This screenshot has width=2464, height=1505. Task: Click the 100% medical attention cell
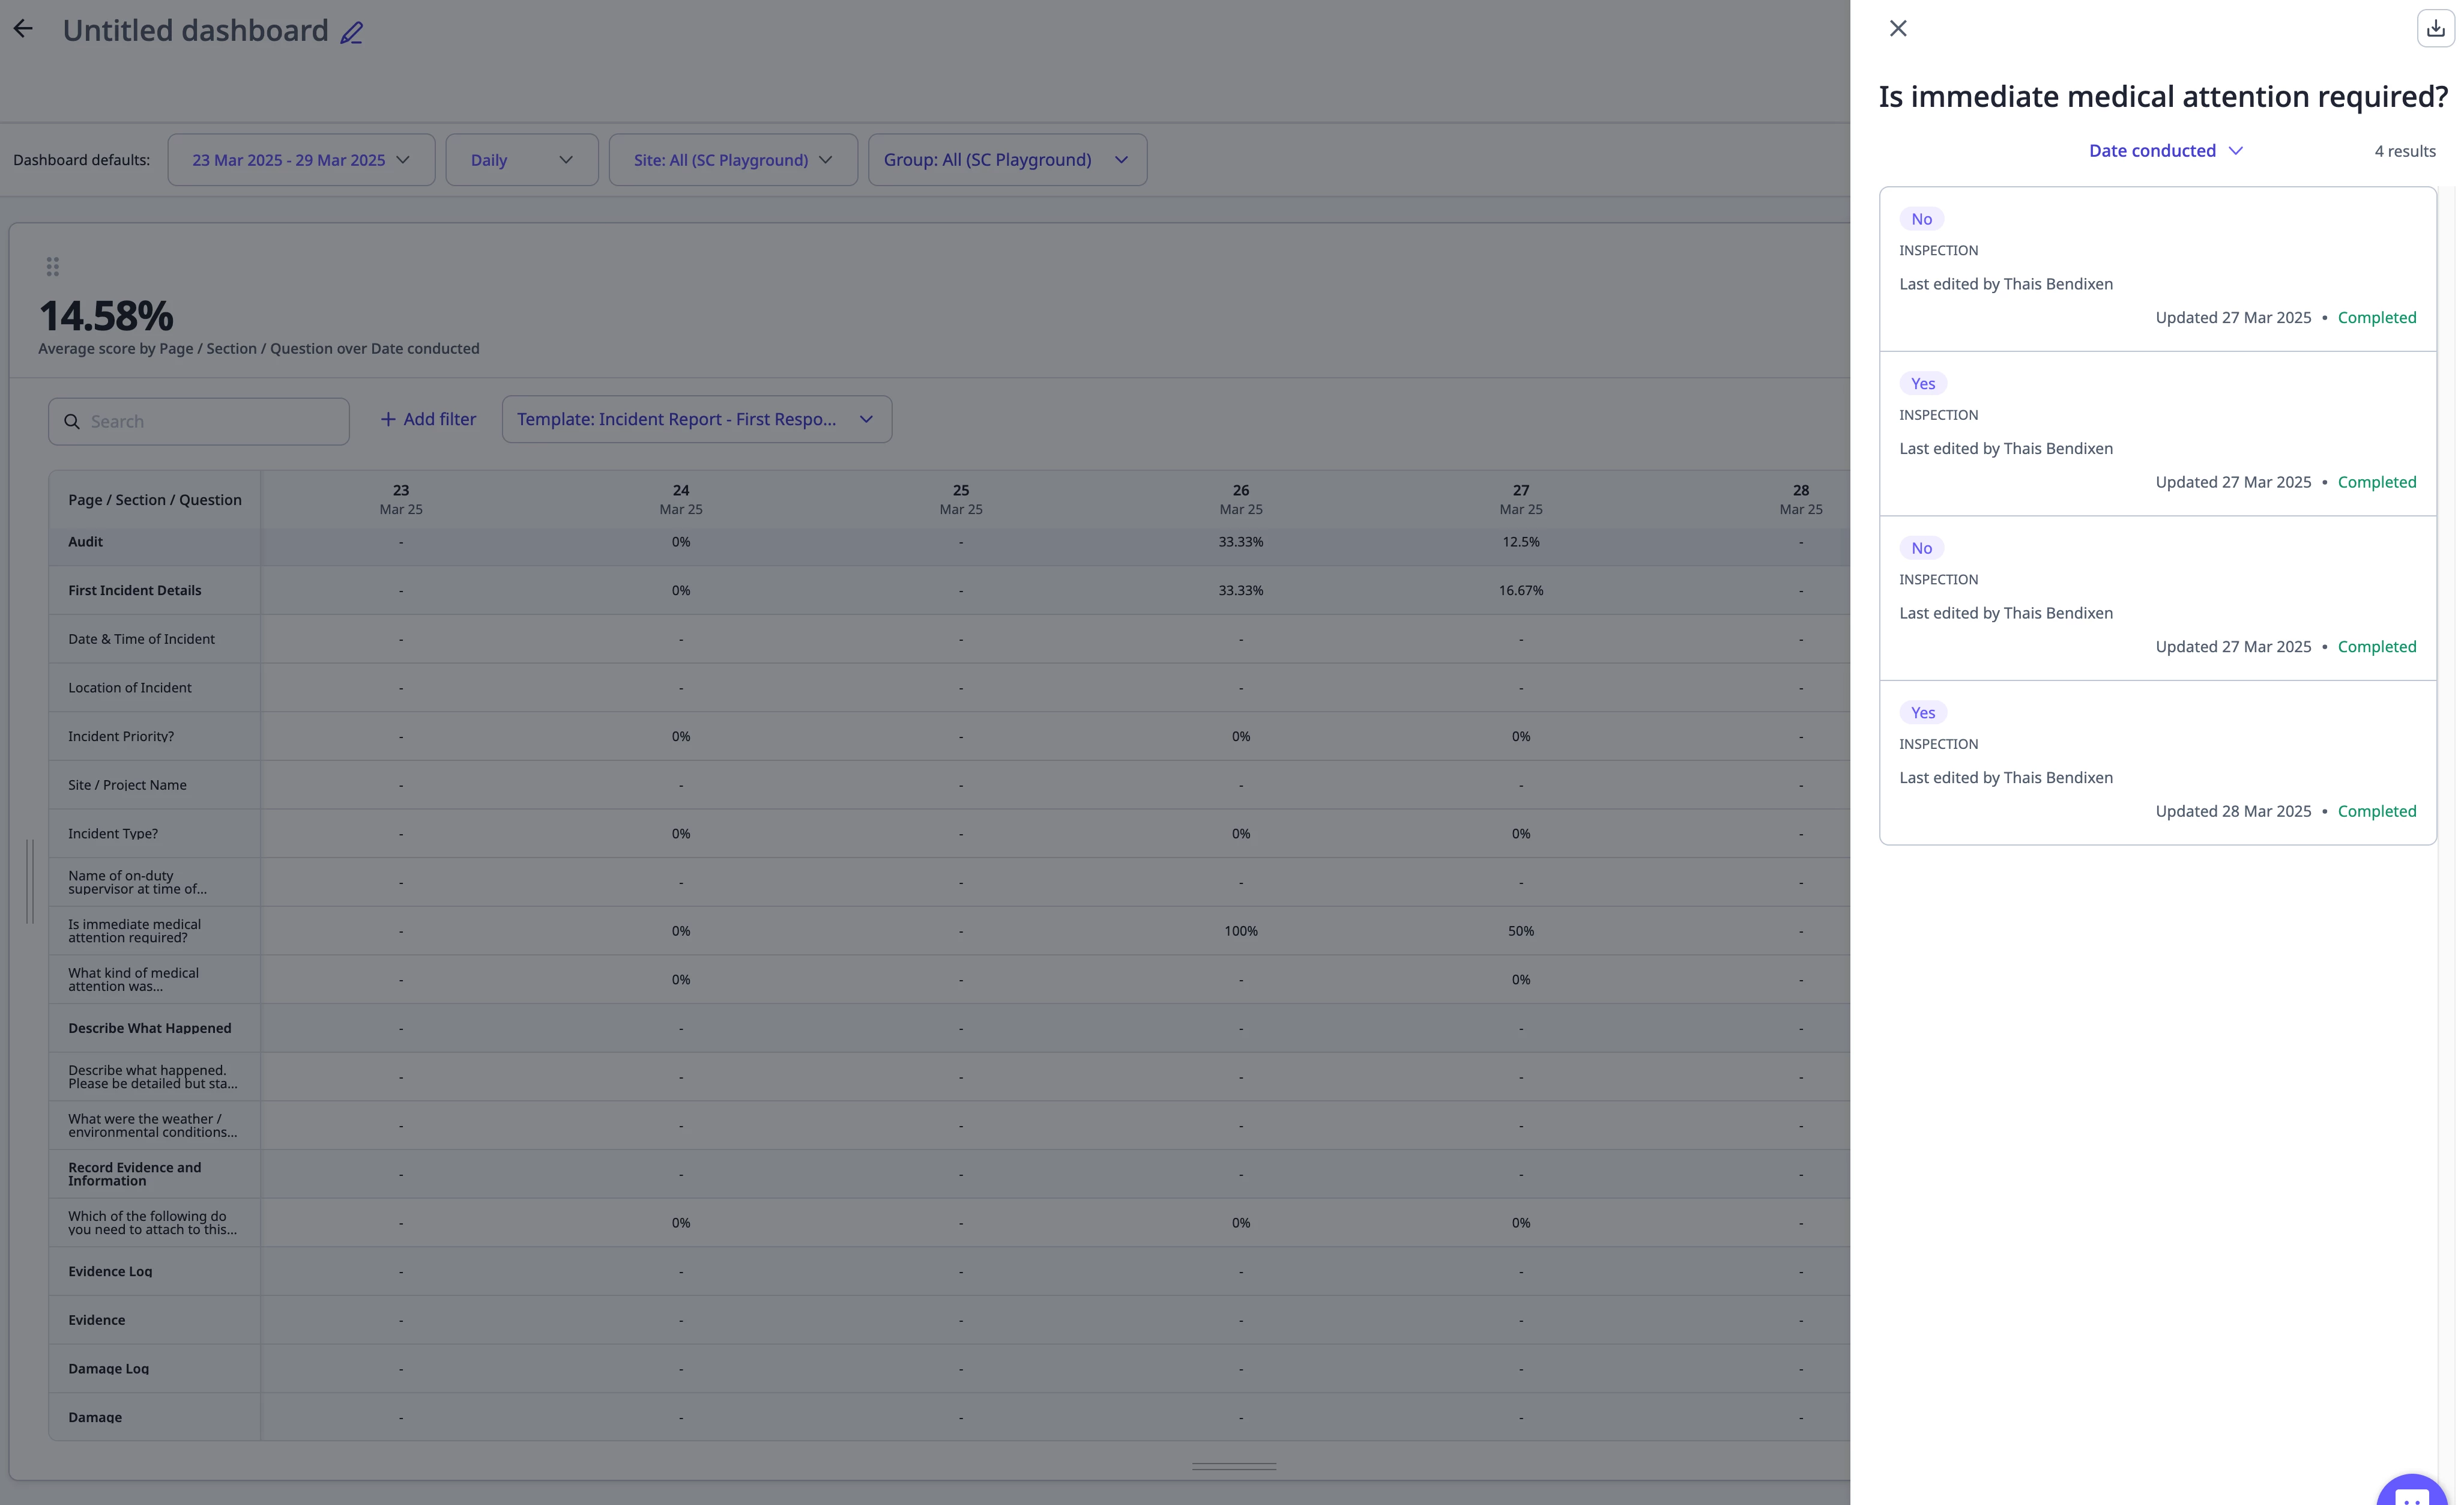[1241, 931]
